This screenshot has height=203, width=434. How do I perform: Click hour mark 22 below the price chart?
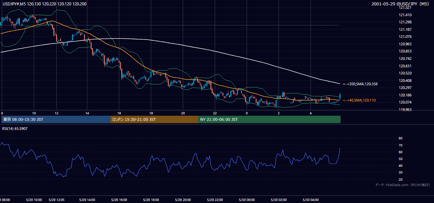pyautogui.click(x=215, y=113)
